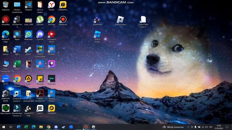Open the notification center
232x130 pixels.
227,127
